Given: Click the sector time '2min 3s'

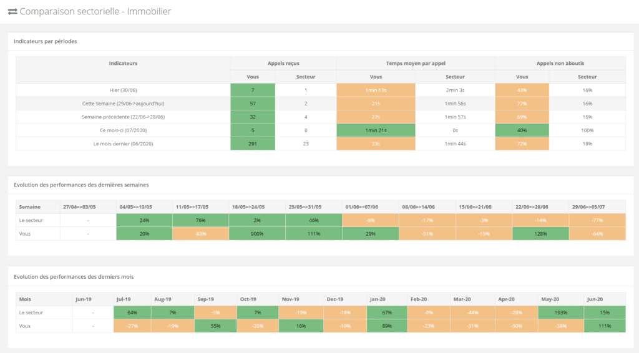Looking at the screenshot, I should (455, 90).
